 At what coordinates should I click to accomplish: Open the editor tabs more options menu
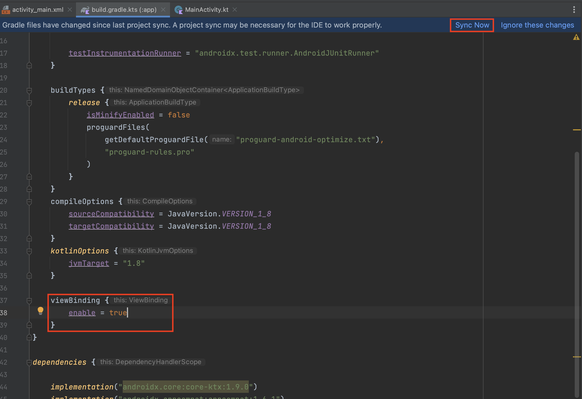click(x=574, y=10)
